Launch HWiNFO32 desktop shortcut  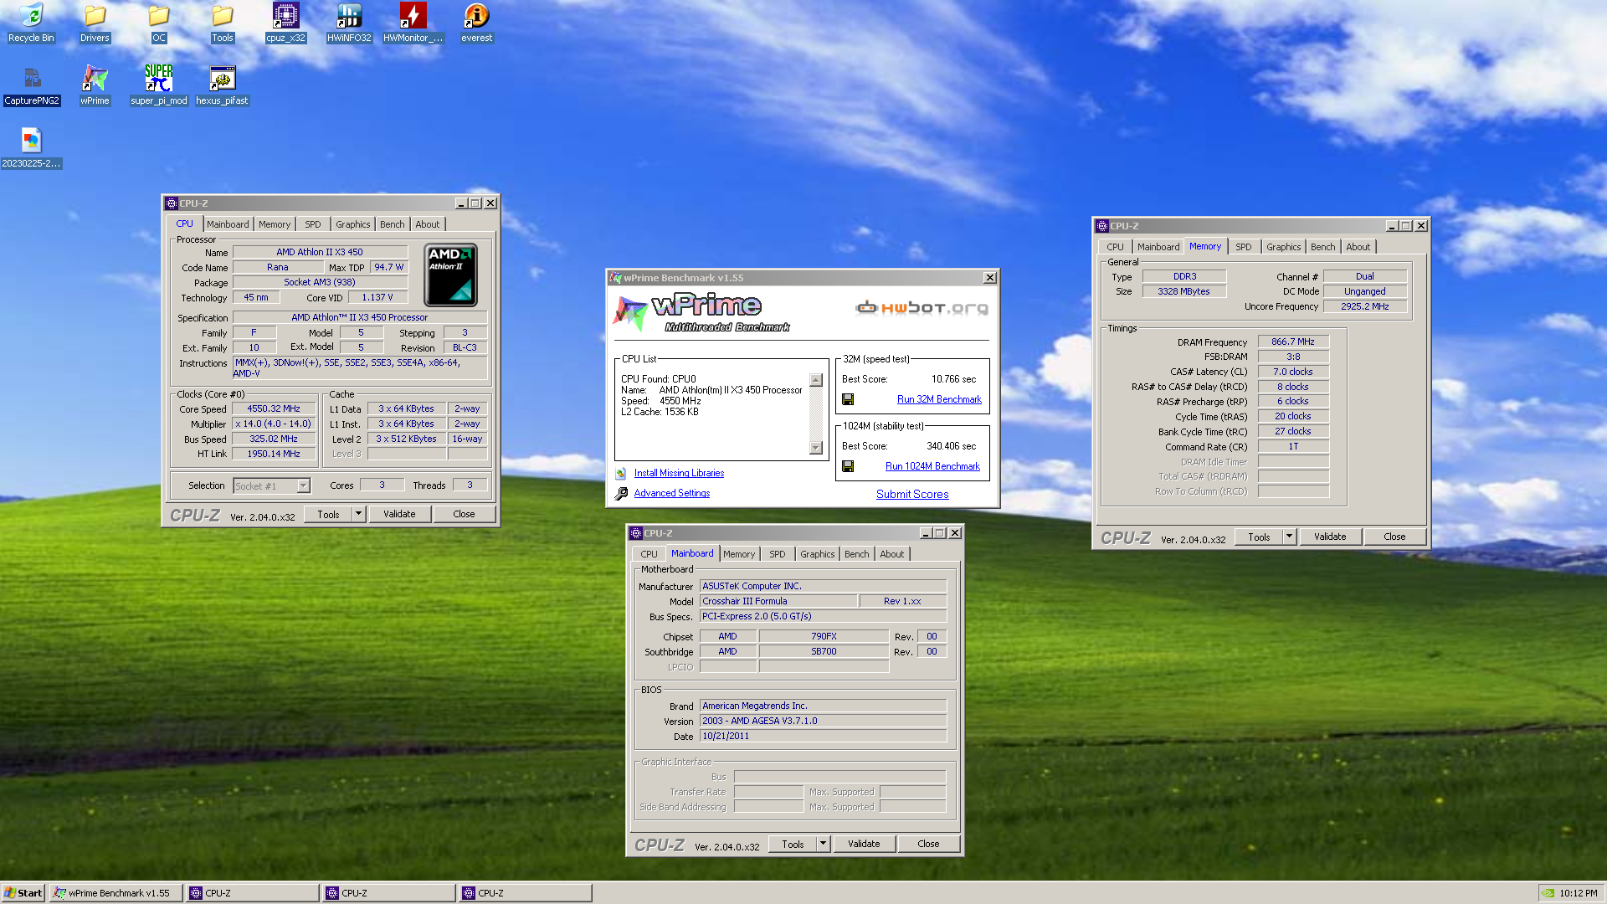coord(349,23)
